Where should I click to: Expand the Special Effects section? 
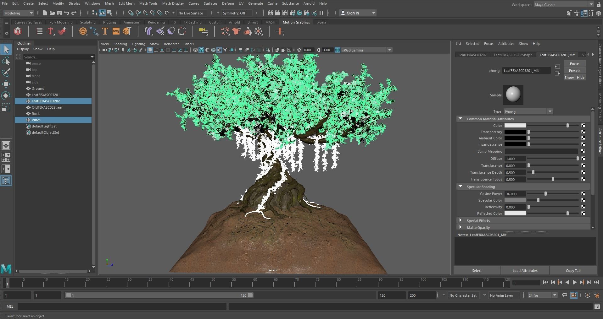[x=461, y=220]
